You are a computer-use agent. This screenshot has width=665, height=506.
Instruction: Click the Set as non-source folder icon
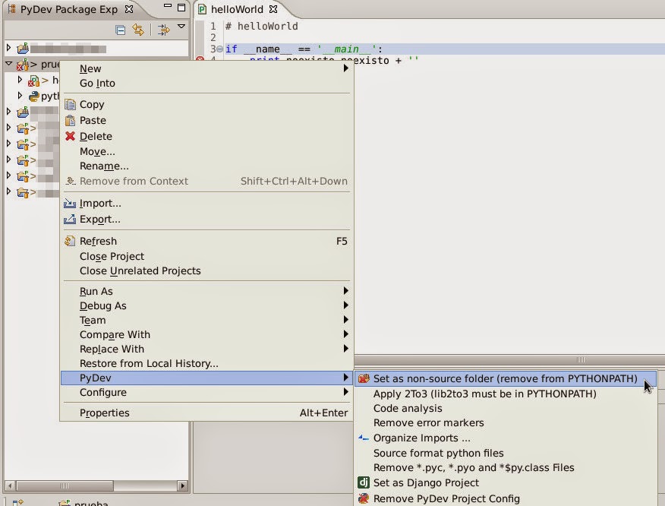(x=364, y=378)
